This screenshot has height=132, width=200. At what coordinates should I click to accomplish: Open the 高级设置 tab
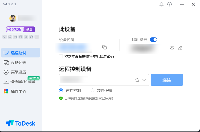coord(19,72)
